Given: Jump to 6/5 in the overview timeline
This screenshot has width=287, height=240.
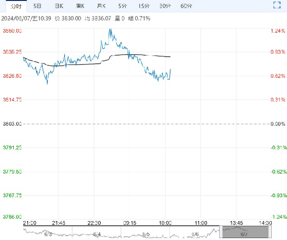Looking at the screenshot, I should [x=146, y=234].
